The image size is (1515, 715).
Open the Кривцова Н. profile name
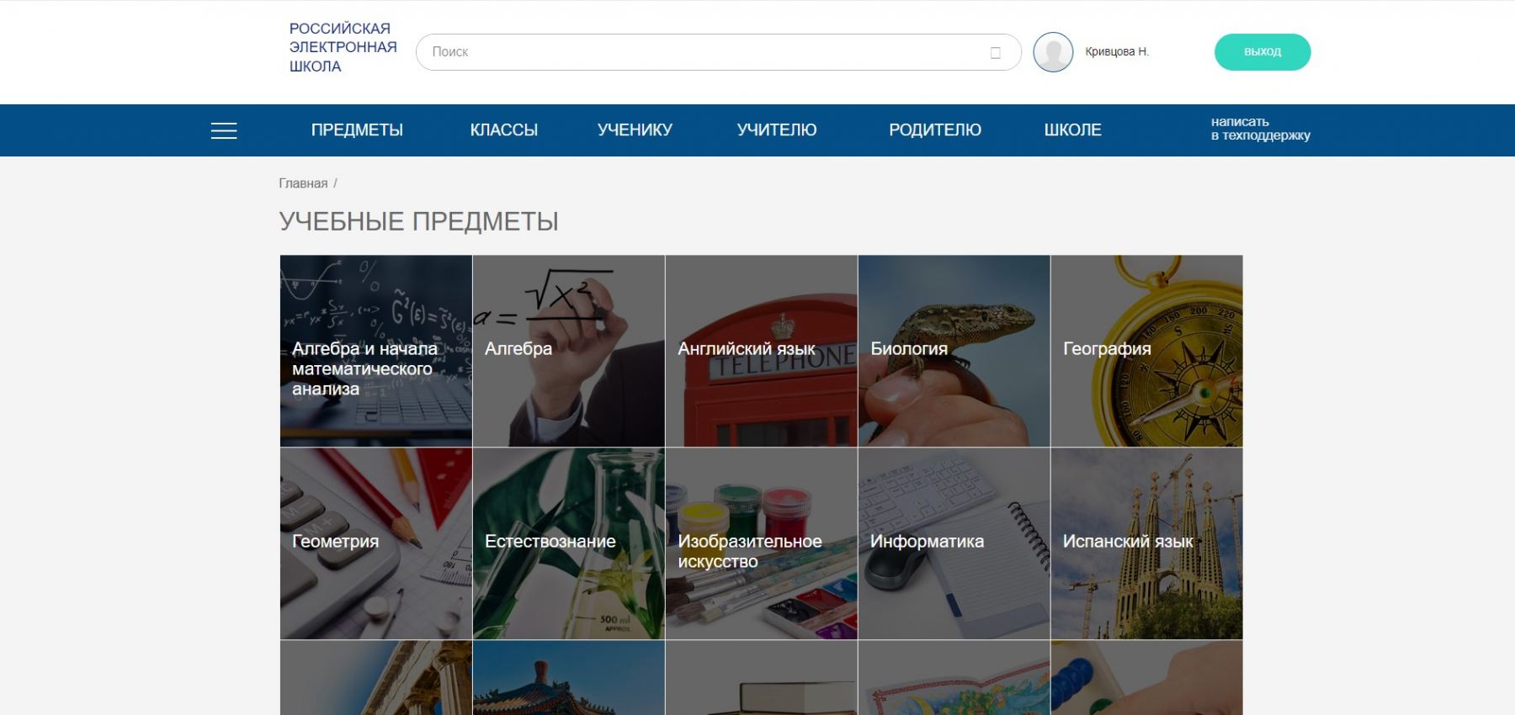1117,52
